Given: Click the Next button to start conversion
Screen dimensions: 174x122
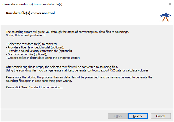Looking at the screenshot, I should pos(138,116).
